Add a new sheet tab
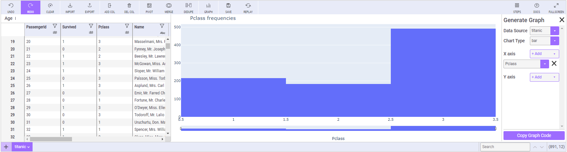Image resolution: width=567 pixels, height=152 pixels. pyautogui.click(x=6, y=147)
